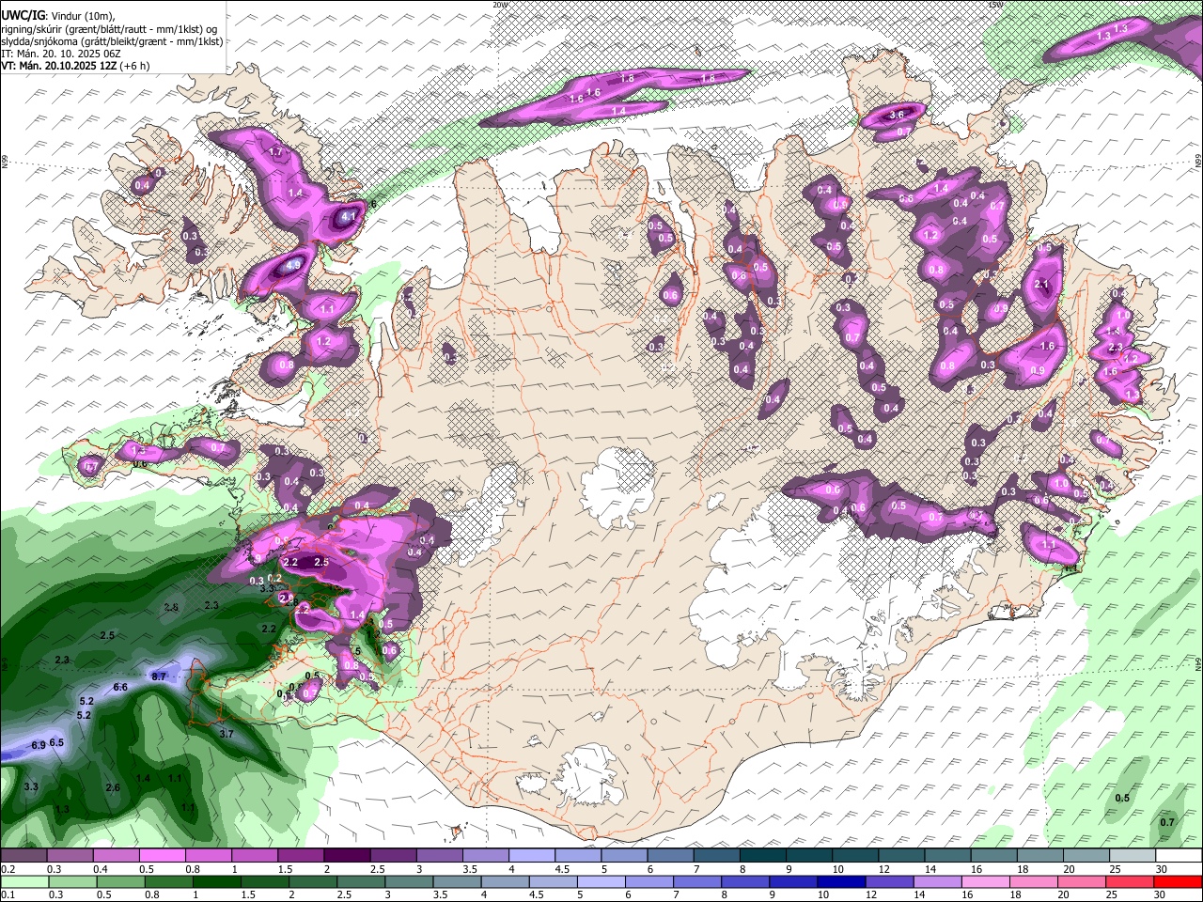Screen dimensions: 1203x902
Task: Click the darkest purple 2–2.5 snow legend swatch
Action: point(346,856)
